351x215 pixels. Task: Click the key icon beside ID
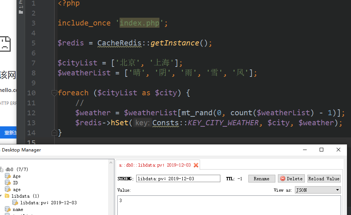point(8,183)
